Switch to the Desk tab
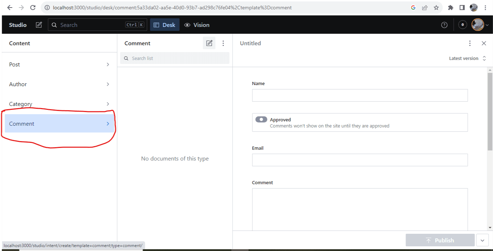The width and height of the screenshot is (493, 251). [x=165, y=25]
